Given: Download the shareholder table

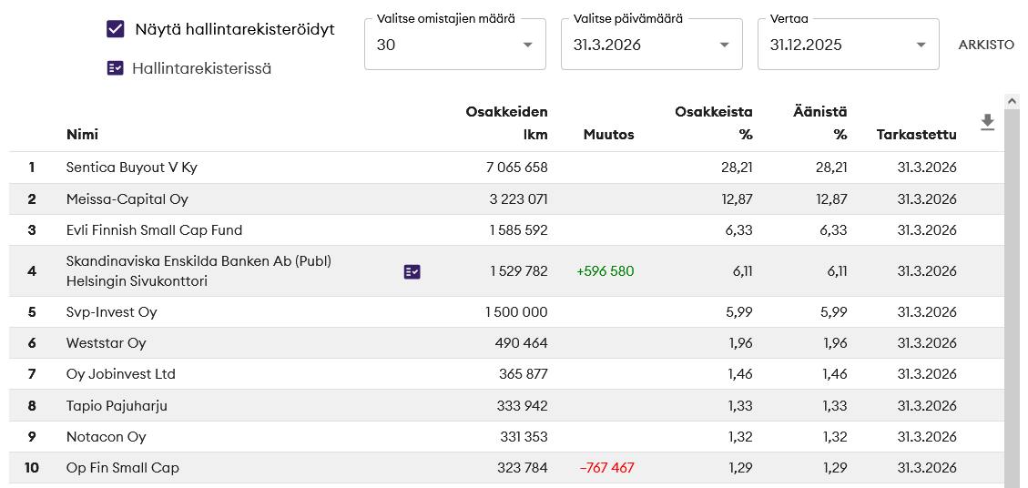Looking at the screenshot, I should click(x=987, y=123).
